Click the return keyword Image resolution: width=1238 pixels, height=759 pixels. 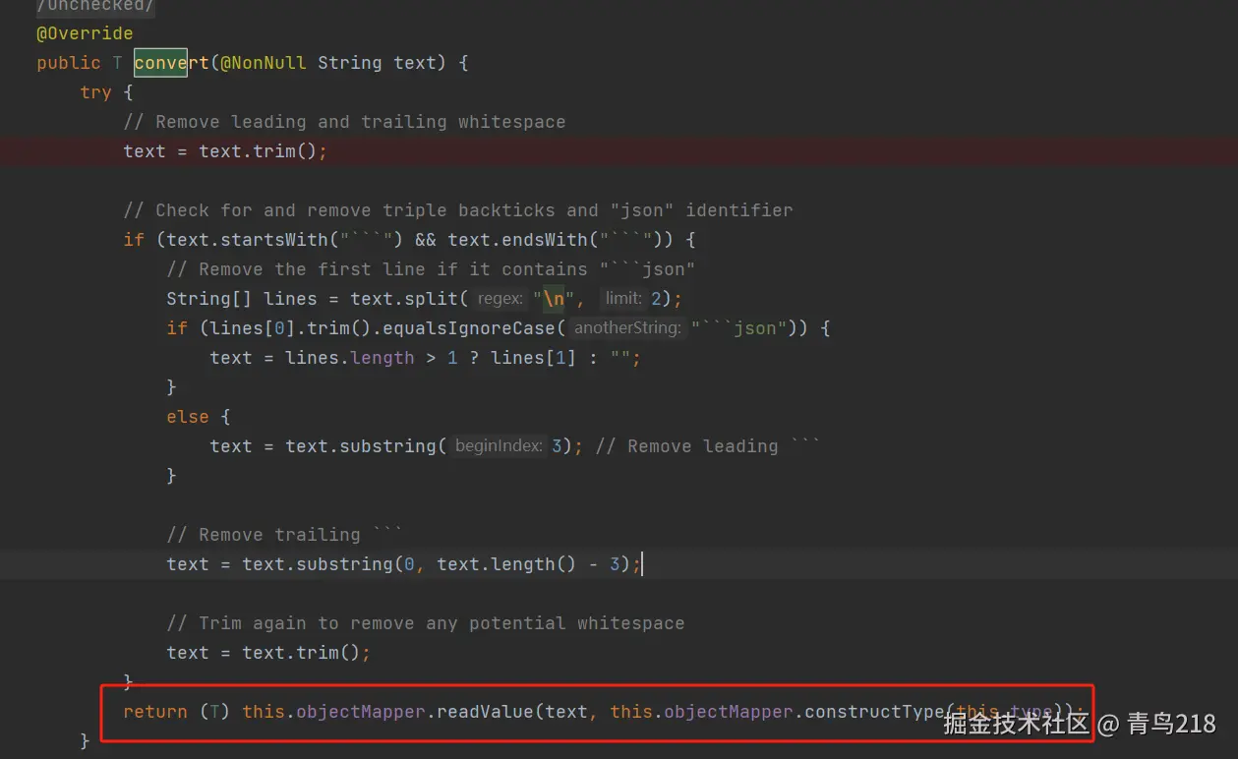click(x=155, y=712)
